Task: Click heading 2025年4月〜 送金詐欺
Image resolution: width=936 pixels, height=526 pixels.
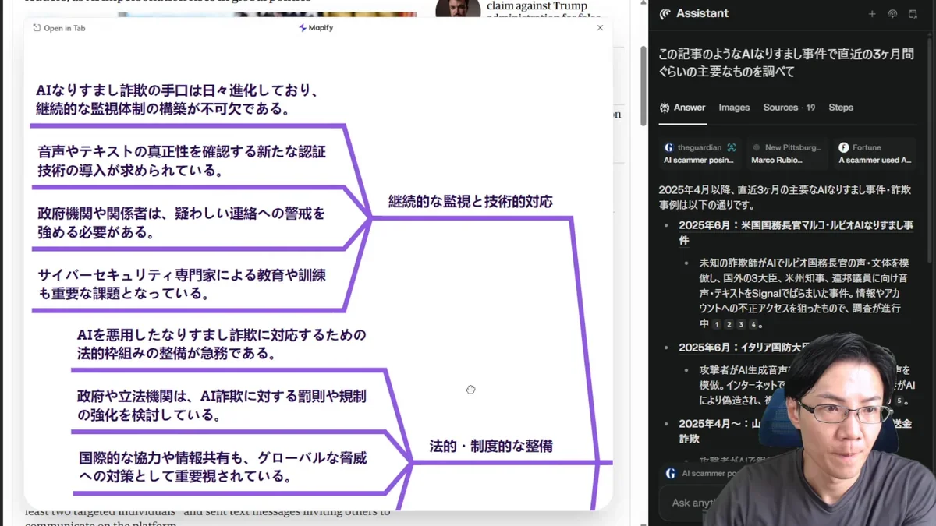Action: [x=795, y=431]
